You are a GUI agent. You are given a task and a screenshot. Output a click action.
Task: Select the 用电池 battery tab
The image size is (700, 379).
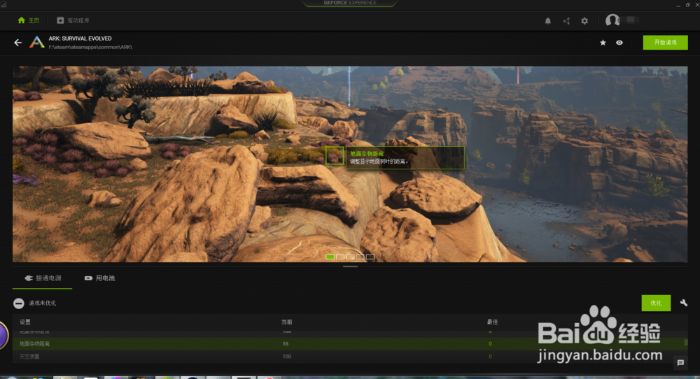point(100,278)
